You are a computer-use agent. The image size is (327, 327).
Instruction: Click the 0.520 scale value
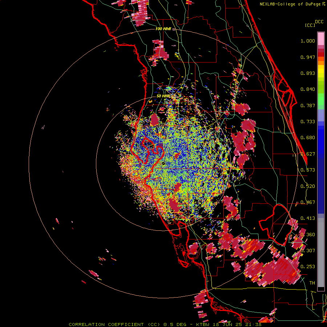click(308, 186)
